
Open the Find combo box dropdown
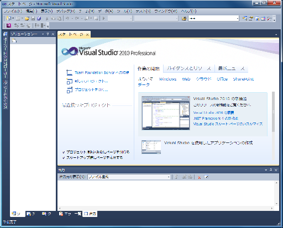[x=237, y=18]
